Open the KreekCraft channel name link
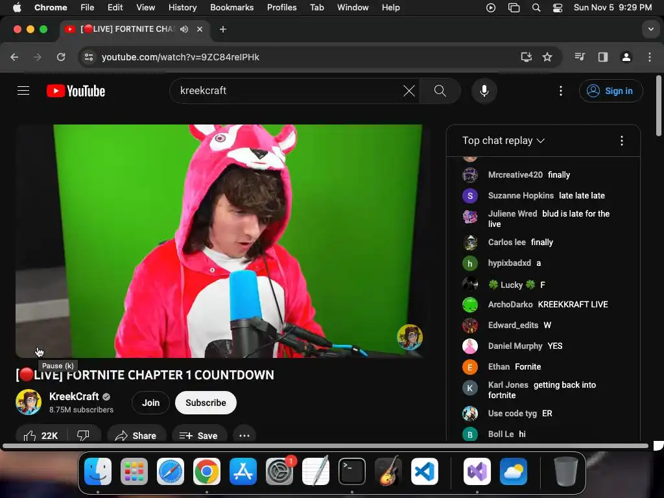This screenshot has width=664, height=498. (74, 396)
